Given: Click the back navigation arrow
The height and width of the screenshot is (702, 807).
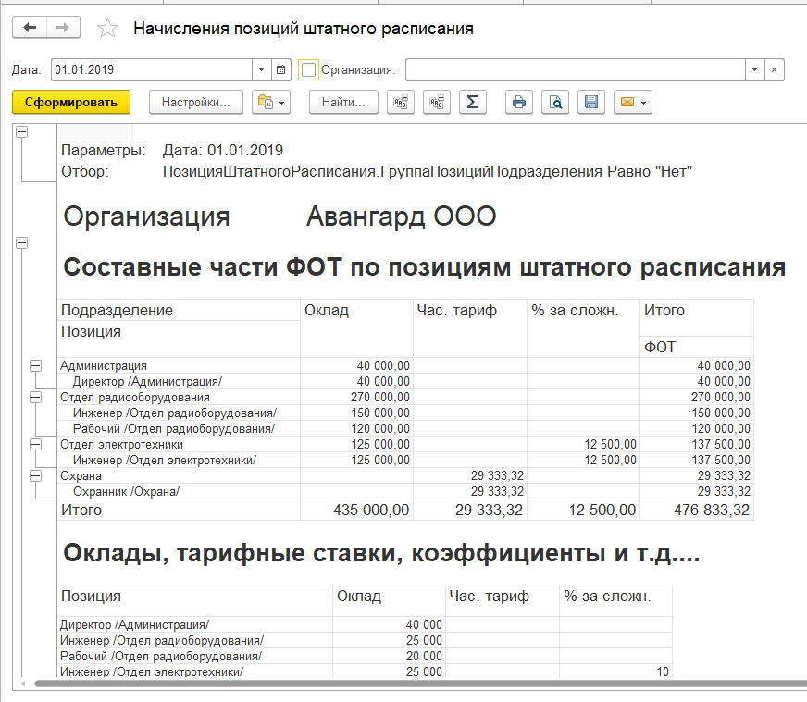Looking at the screenshot, I should pyautogui.click(x=30, y=28).
